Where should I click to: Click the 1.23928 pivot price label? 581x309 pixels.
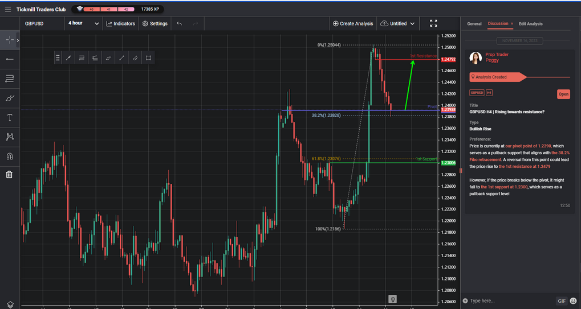click(448, 110)
